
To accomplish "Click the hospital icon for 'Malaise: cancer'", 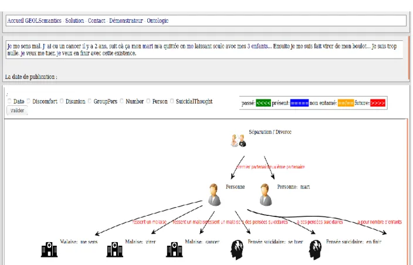I will pyautogui.click(x=174, y=250).
